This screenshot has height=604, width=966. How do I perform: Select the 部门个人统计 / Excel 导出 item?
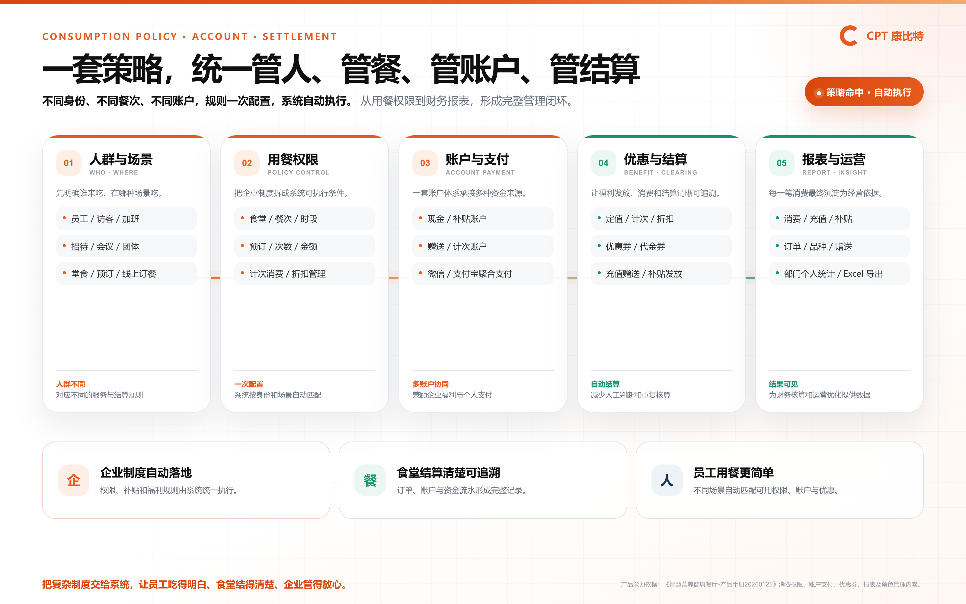(840, 274)
